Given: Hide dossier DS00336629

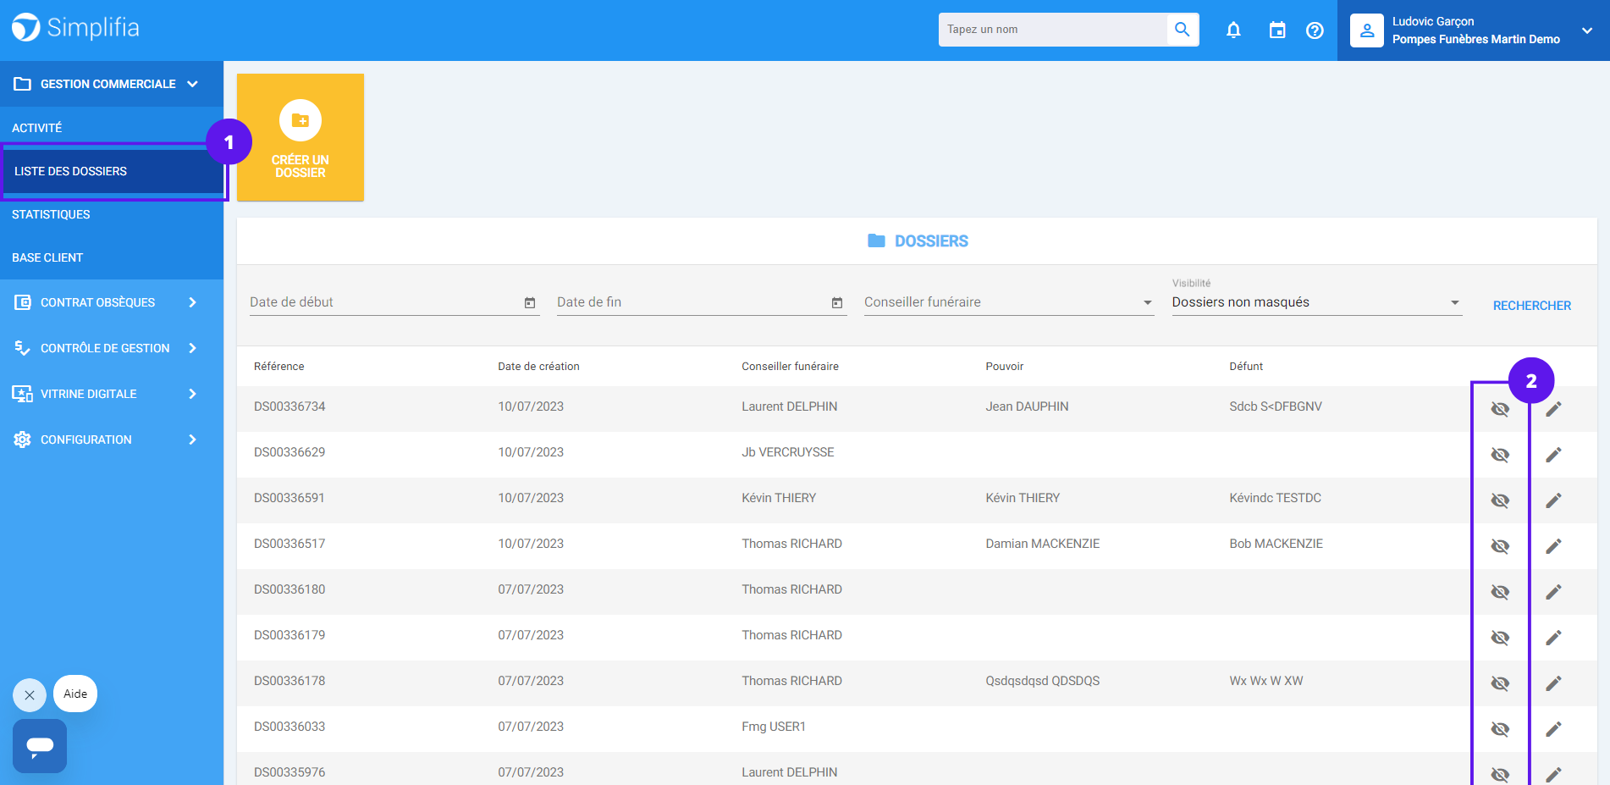Looking at the screenshot, I should click(1500, 455).
